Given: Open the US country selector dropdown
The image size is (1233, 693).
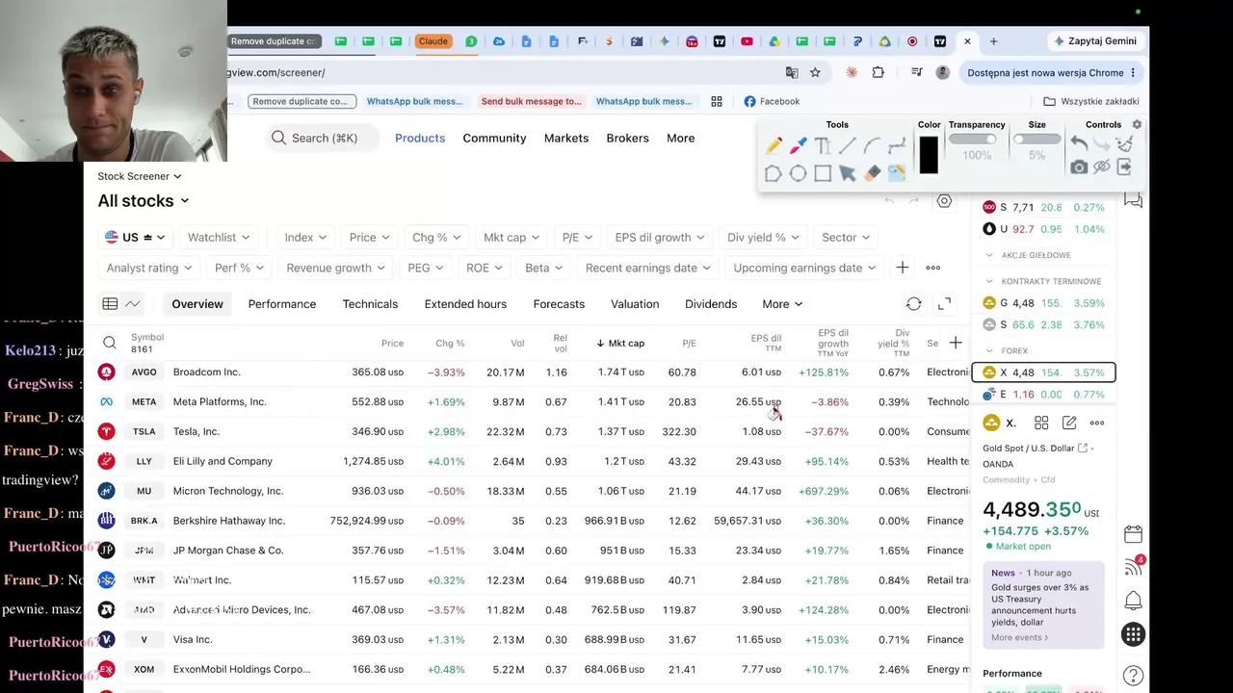Looking at the screenshot, I should click(x=135, y=238).
